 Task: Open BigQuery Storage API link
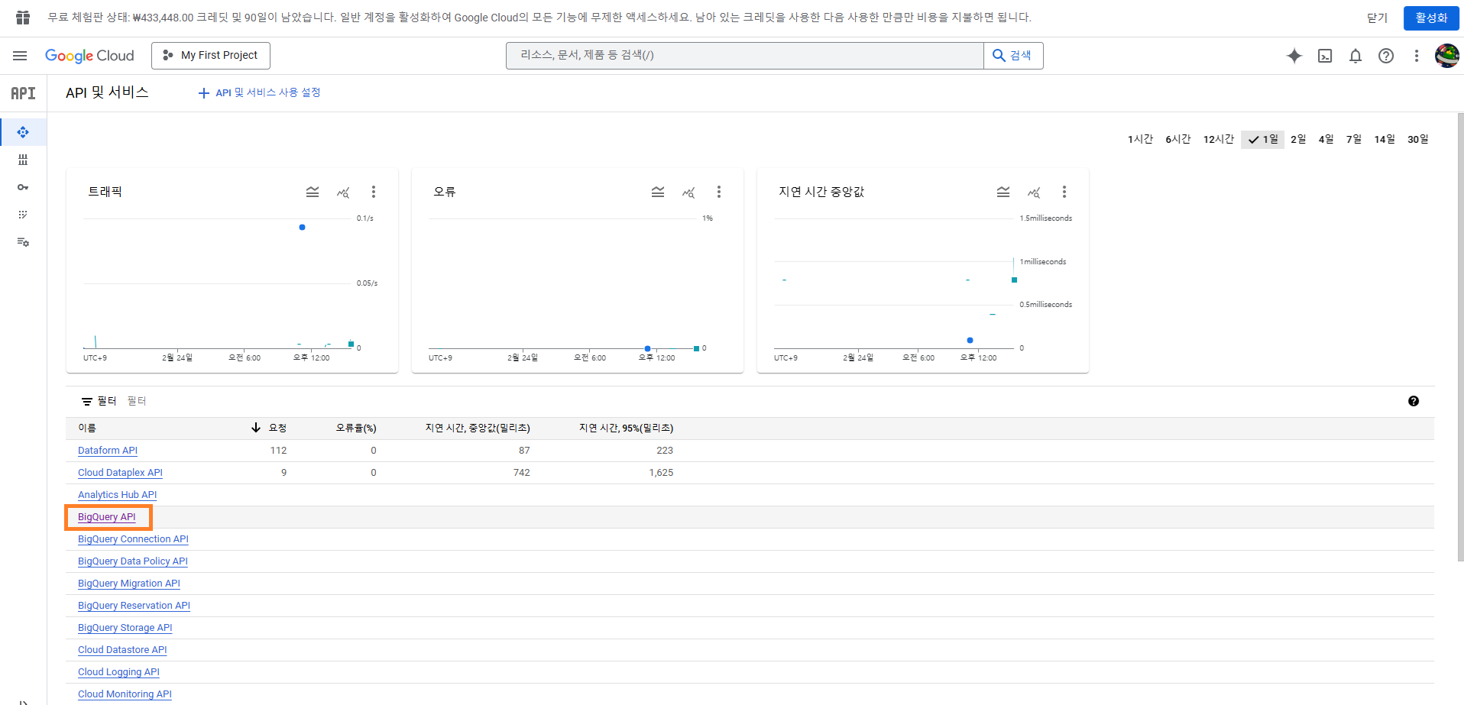(x=125, y=628)
